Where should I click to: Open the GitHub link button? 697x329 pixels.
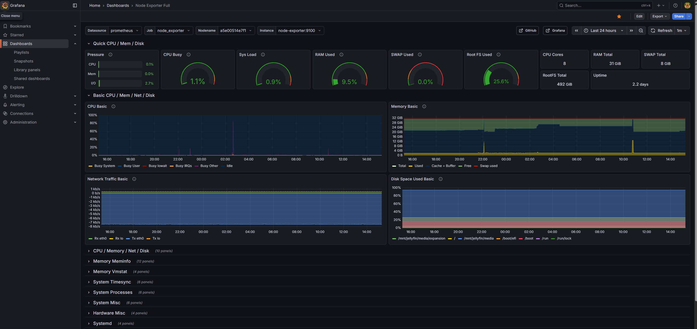pyautogui.click(x=528, y=31)
